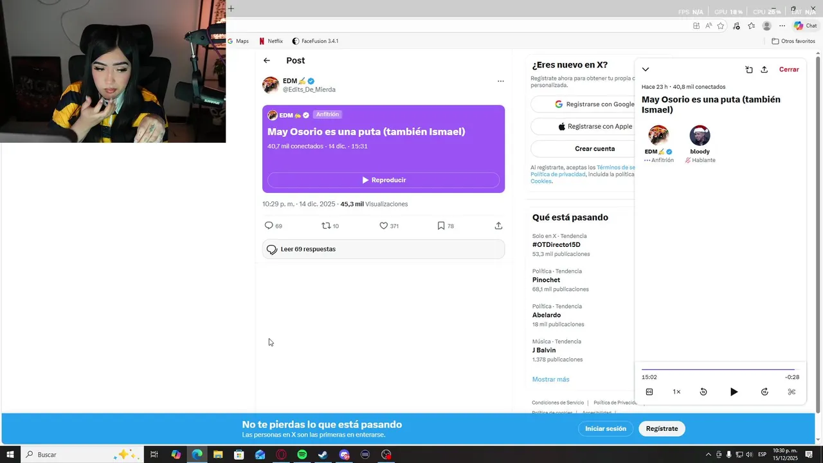Open Copilot Chat button
823x463 pixels.
[805, 26]
